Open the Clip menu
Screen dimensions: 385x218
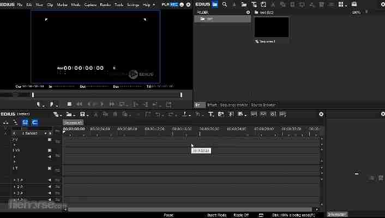[50, 5]
